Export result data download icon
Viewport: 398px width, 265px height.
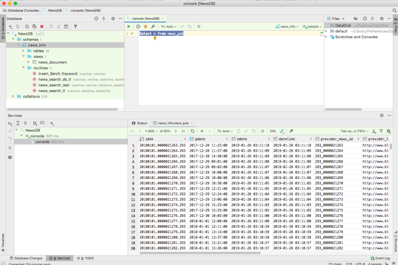click(x=374, y=131)
